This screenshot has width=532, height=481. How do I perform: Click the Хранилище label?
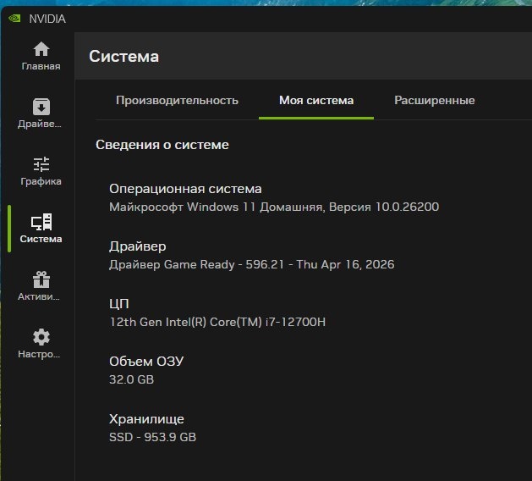tap(146, 419)
